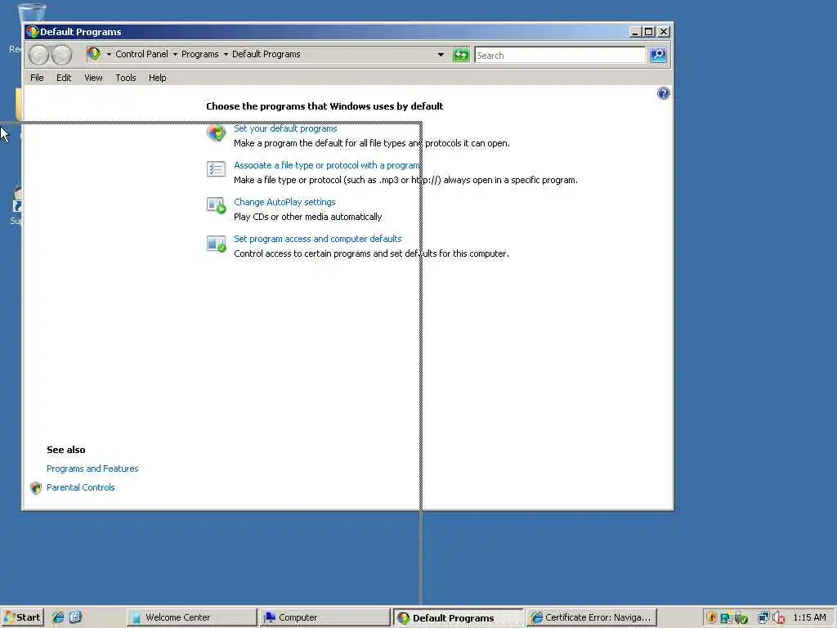Screen dimensions: 837x628
Task: Open Parental Controls link
Action: point(81,487)
